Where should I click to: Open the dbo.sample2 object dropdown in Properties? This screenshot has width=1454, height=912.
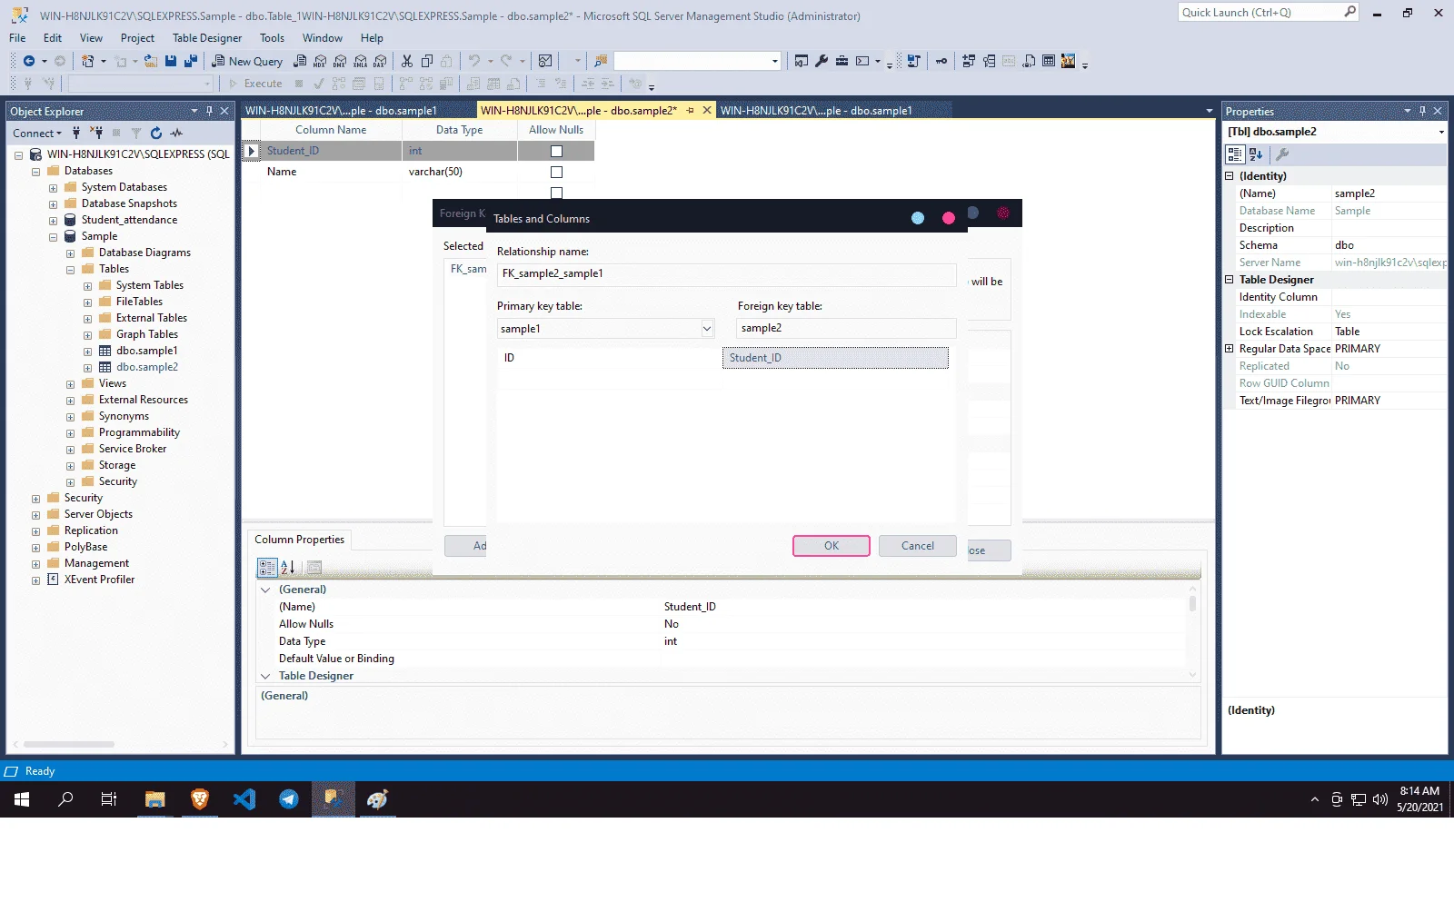tap(1440, 132)
